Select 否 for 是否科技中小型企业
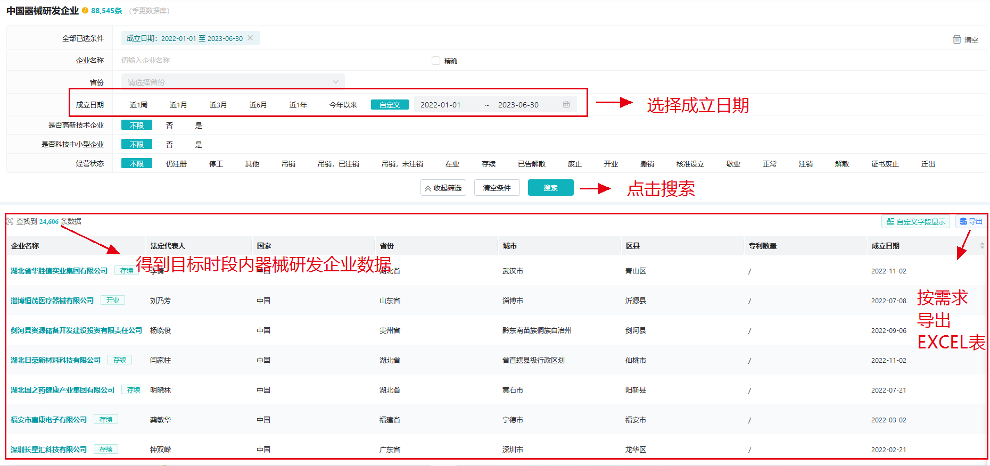This screenshot has width=990, height=466. pyautogui.click(x=169, y=145)
